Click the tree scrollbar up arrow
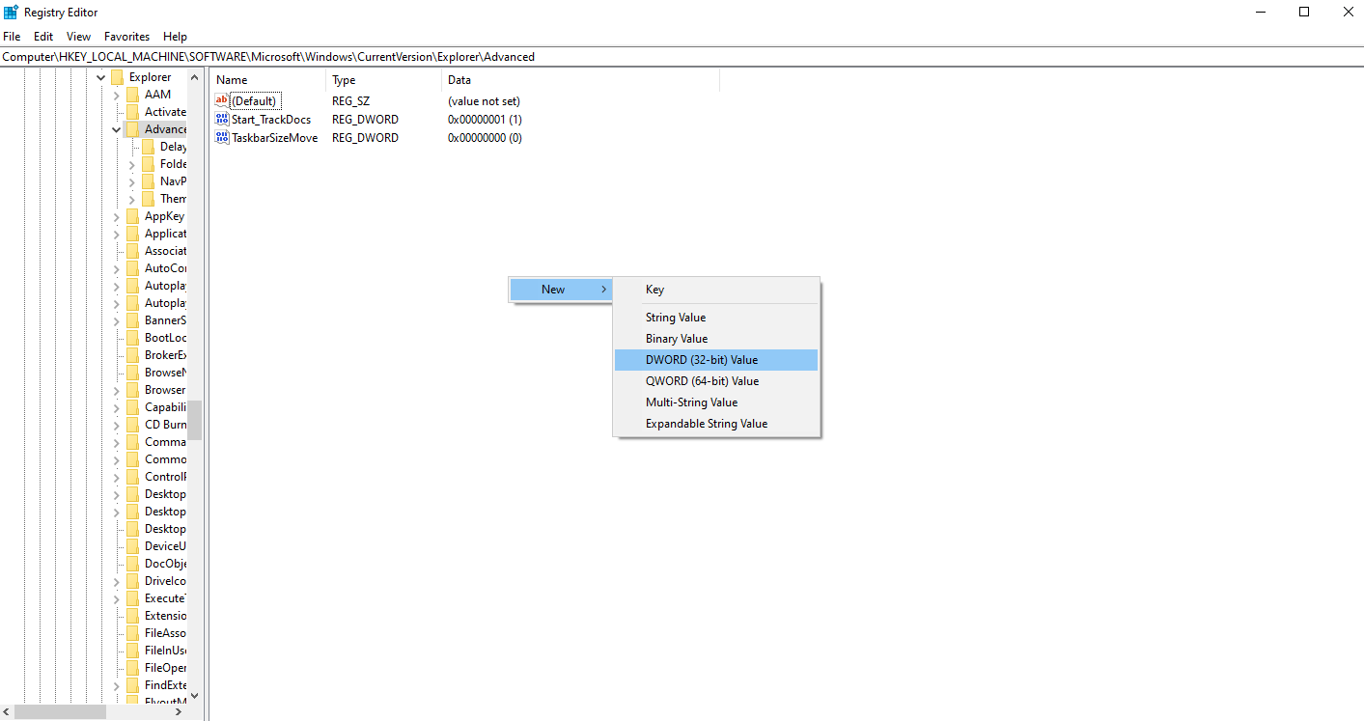Viewport: 1364px width, 721px height. coord(195,77)
